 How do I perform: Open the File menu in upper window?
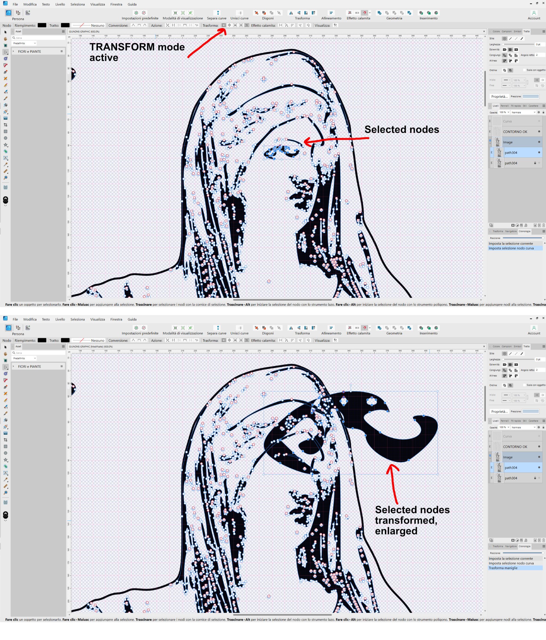tap(15, 4)
